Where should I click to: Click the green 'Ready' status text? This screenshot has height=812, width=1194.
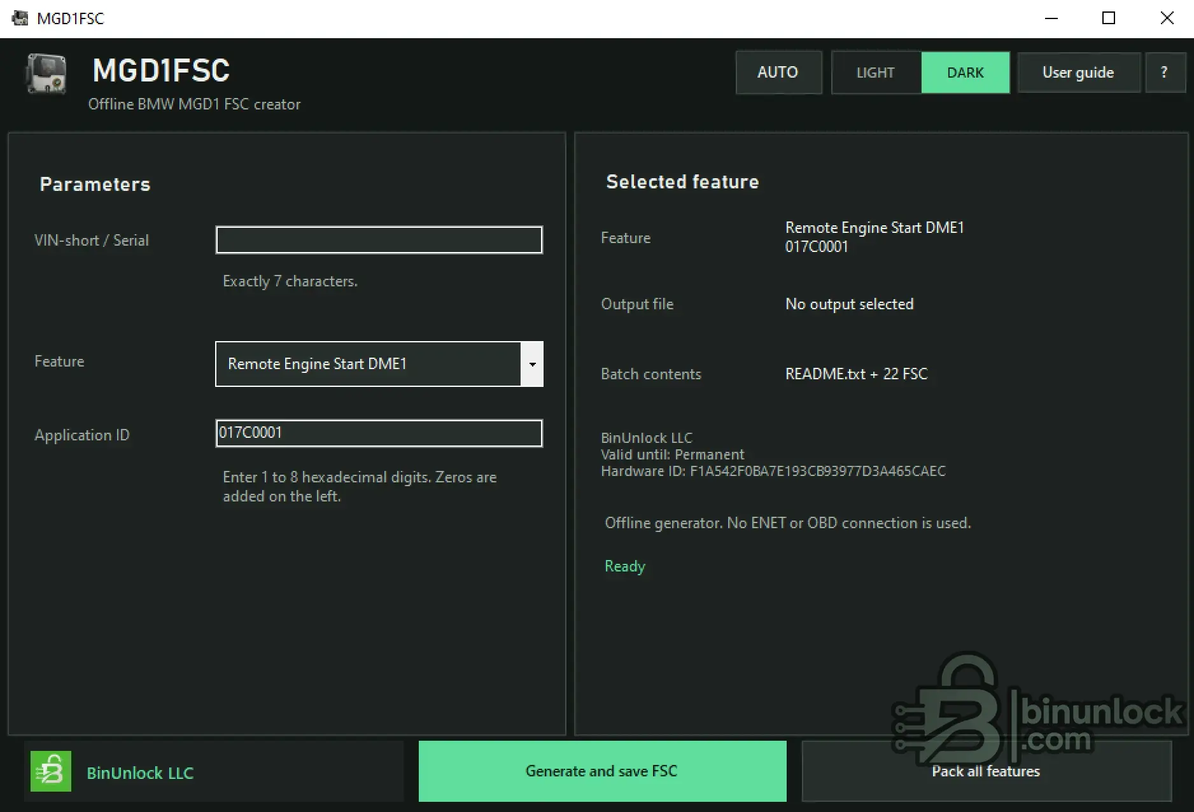pyautogui.click(x=625, y=566)
